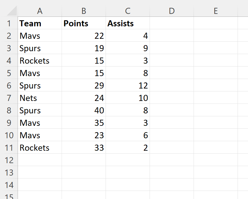Screen dimensions: 248x199
Task: Select column A header
Action: point(40,11)
